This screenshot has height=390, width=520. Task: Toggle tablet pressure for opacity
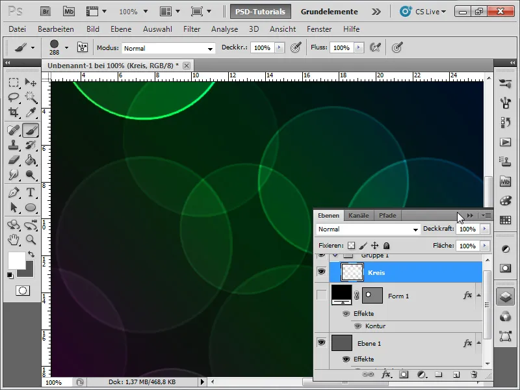pos(296,47)
